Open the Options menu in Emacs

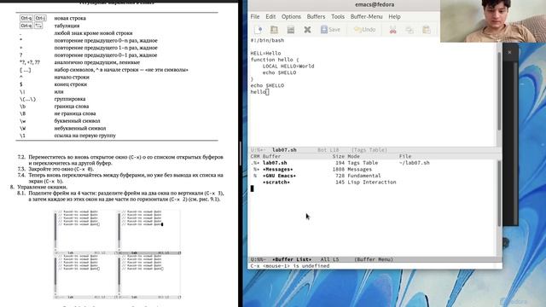click(291, 17)
